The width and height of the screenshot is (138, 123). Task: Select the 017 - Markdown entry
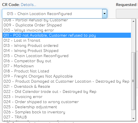pos(67,66)
